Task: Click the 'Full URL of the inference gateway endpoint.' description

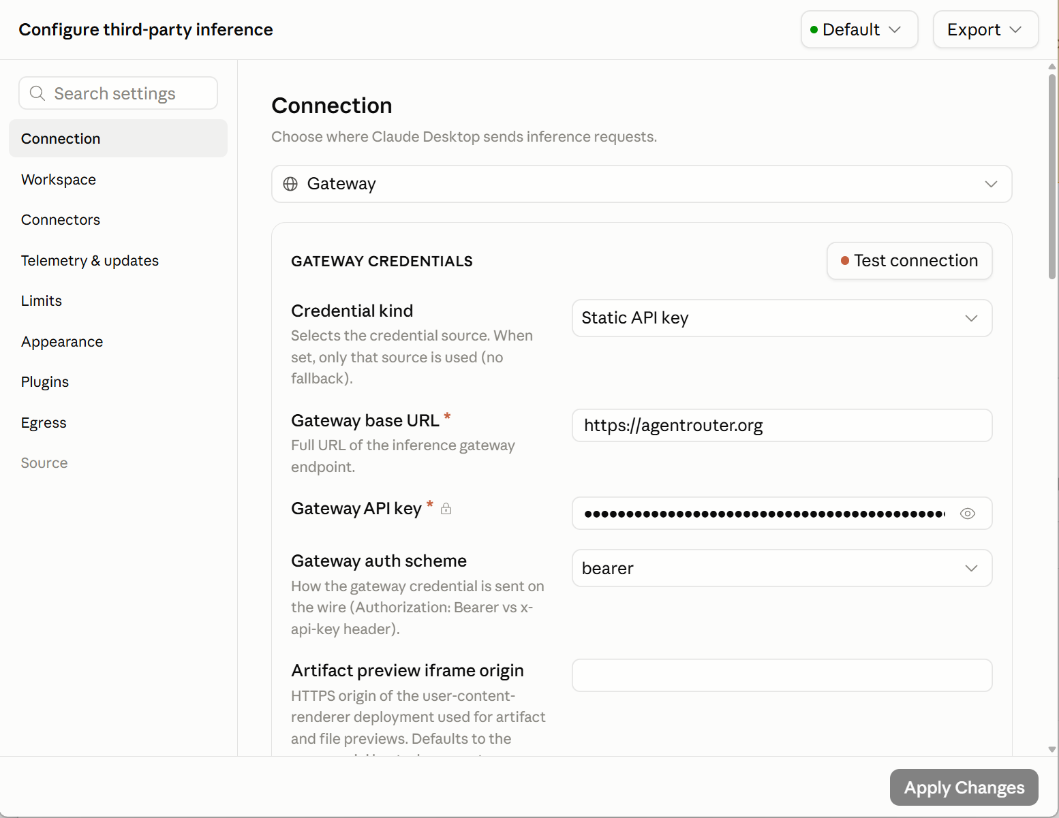Action: click(x=403, y=456)
